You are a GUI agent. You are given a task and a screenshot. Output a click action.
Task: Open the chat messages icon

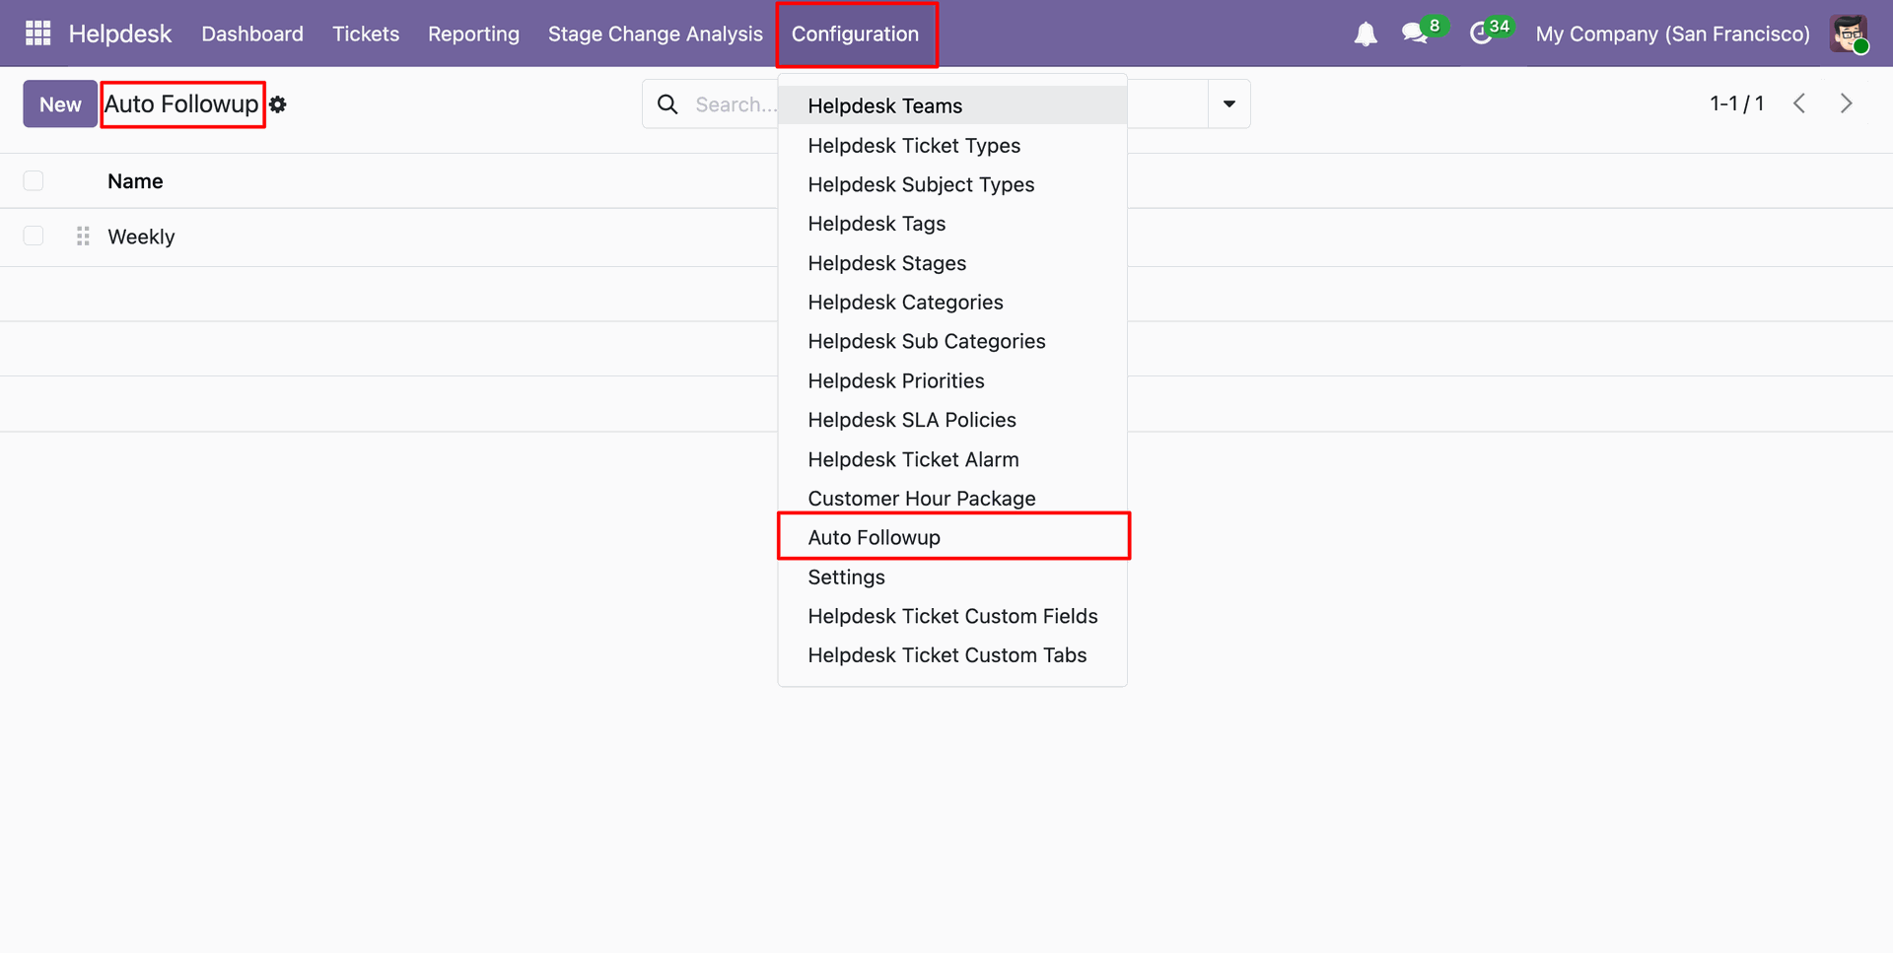tap(1415, 34)
